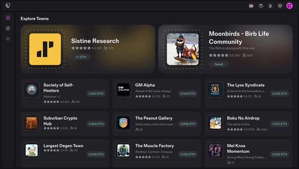Click the Moonbirds 5.0 (56) star rating

(x=225, y=55)
